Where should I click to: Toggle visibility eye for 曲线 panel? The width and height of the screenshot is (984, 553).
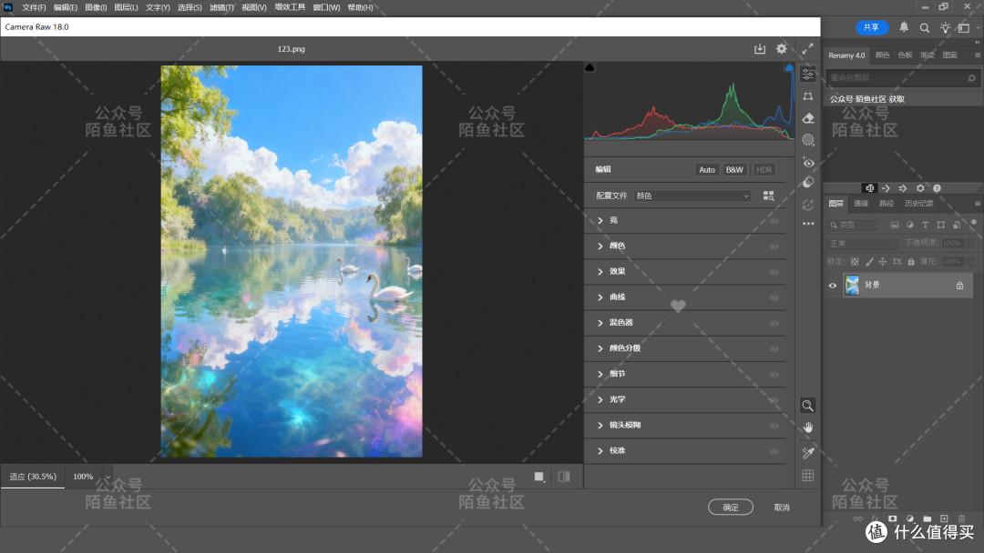[774, 298]
